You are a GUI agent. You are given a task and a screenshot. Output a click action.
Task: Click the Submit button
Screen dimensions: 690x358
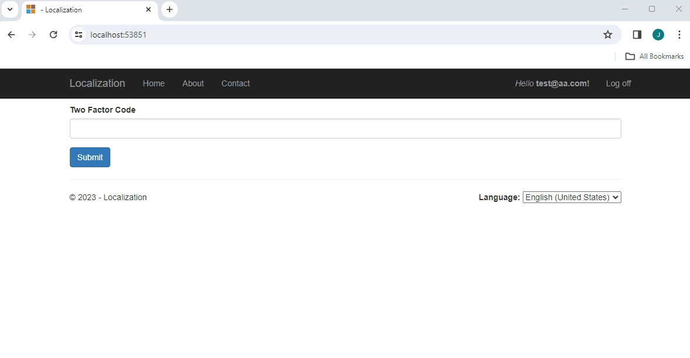pyautogui.click(x=90, y=157)
